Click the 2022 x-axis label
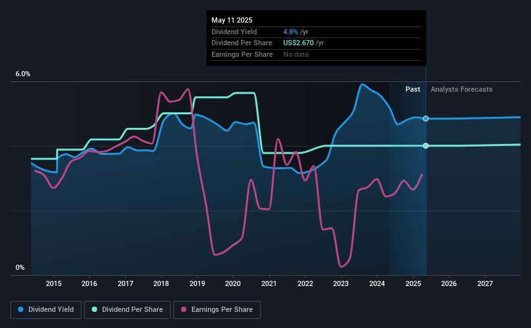The height and width of the screenshot is (328, 531). click(x=305, y=283)
